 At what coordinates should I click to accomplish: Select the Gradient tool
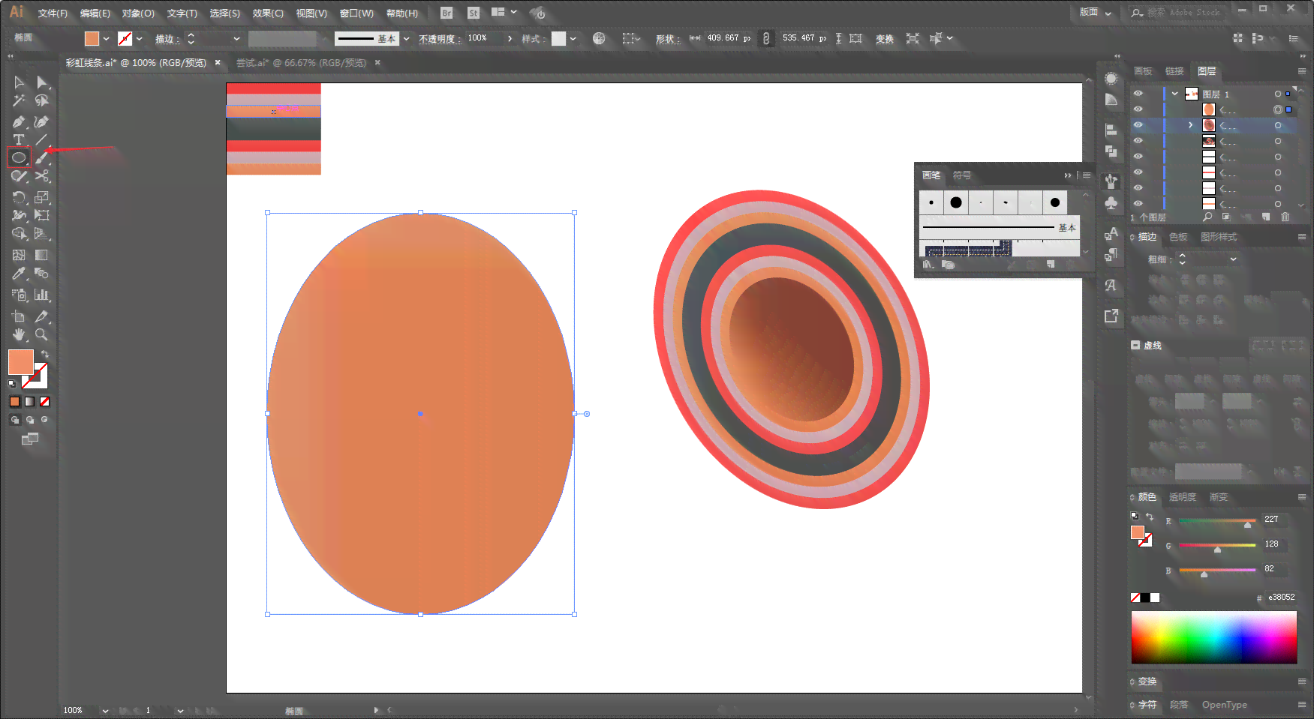tap(42, 255)
